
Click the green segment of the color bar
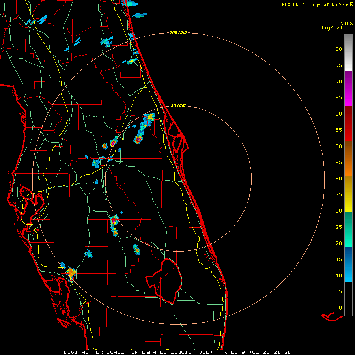tap(348, 229)
